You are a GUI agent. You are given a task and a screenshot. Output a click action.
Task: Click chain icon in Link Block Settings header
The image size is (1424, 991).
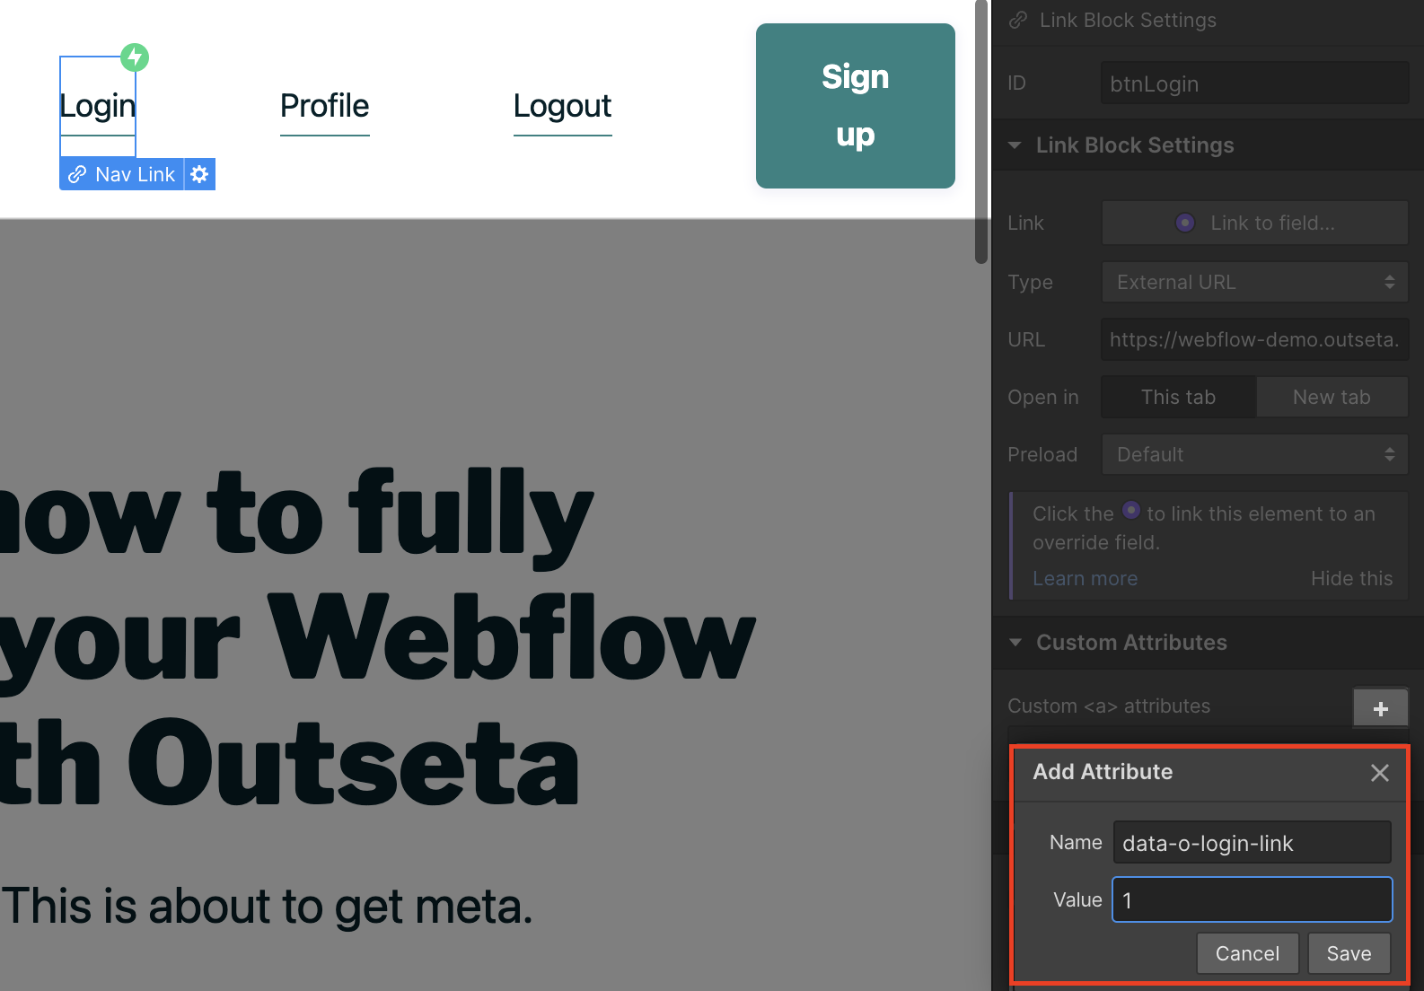[1017, 20]
